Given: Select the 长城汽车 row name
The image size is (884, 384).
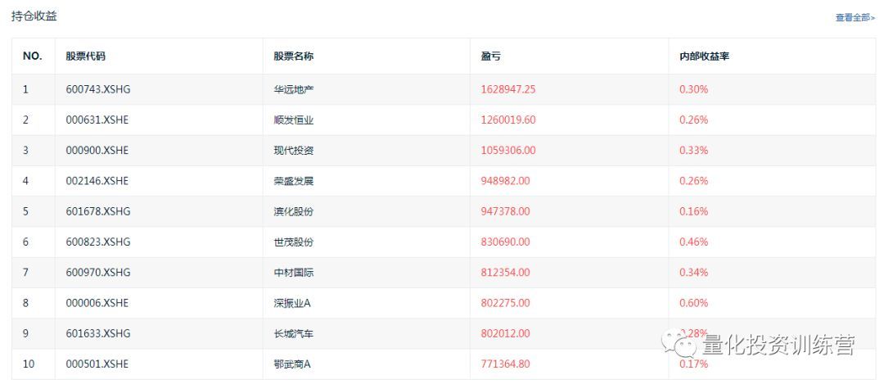Looking at the screenshot, I should [294, 333].
